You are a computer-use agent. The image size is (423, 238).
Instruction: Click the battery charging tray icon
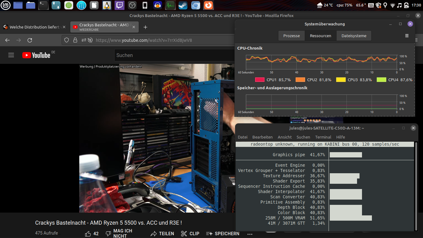(406, 5)
